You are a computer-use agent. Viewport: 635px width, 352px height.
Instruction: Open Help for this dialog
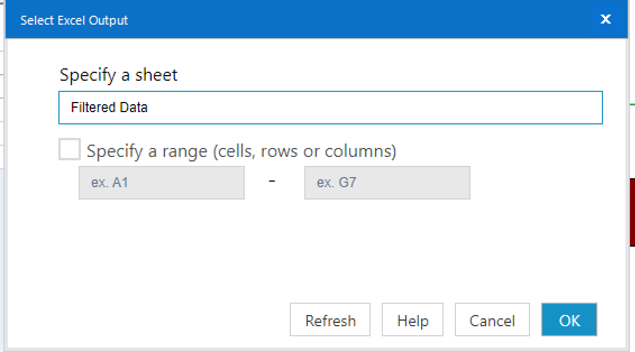click(412, 320)
